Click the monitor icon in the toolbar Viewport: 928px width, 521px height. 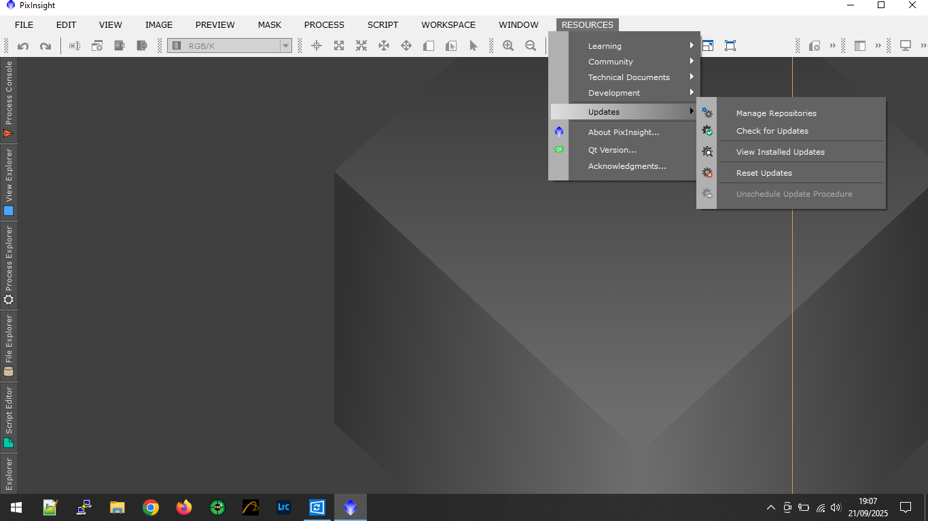coord(905,46)
